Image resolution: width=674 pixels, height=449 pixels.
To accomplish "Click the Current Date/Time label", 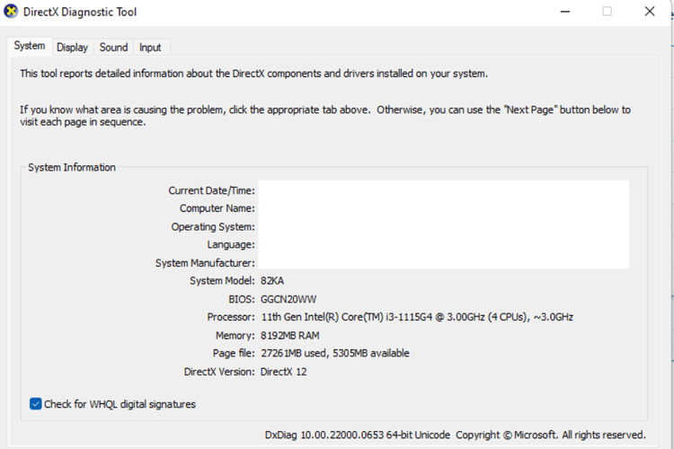I will pos(211,190).
